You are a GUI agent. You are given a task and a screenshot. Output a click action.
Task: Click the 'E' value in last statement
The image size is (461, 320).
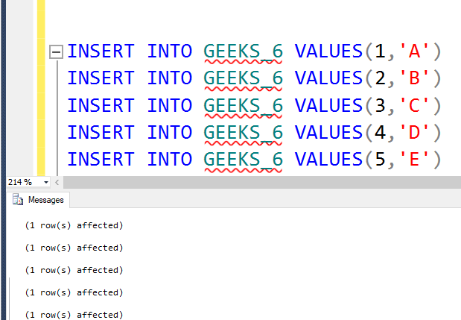(414, 160)
